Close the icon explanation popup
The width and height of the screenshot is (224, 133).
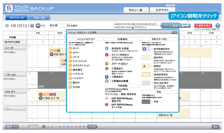point(174,33)
